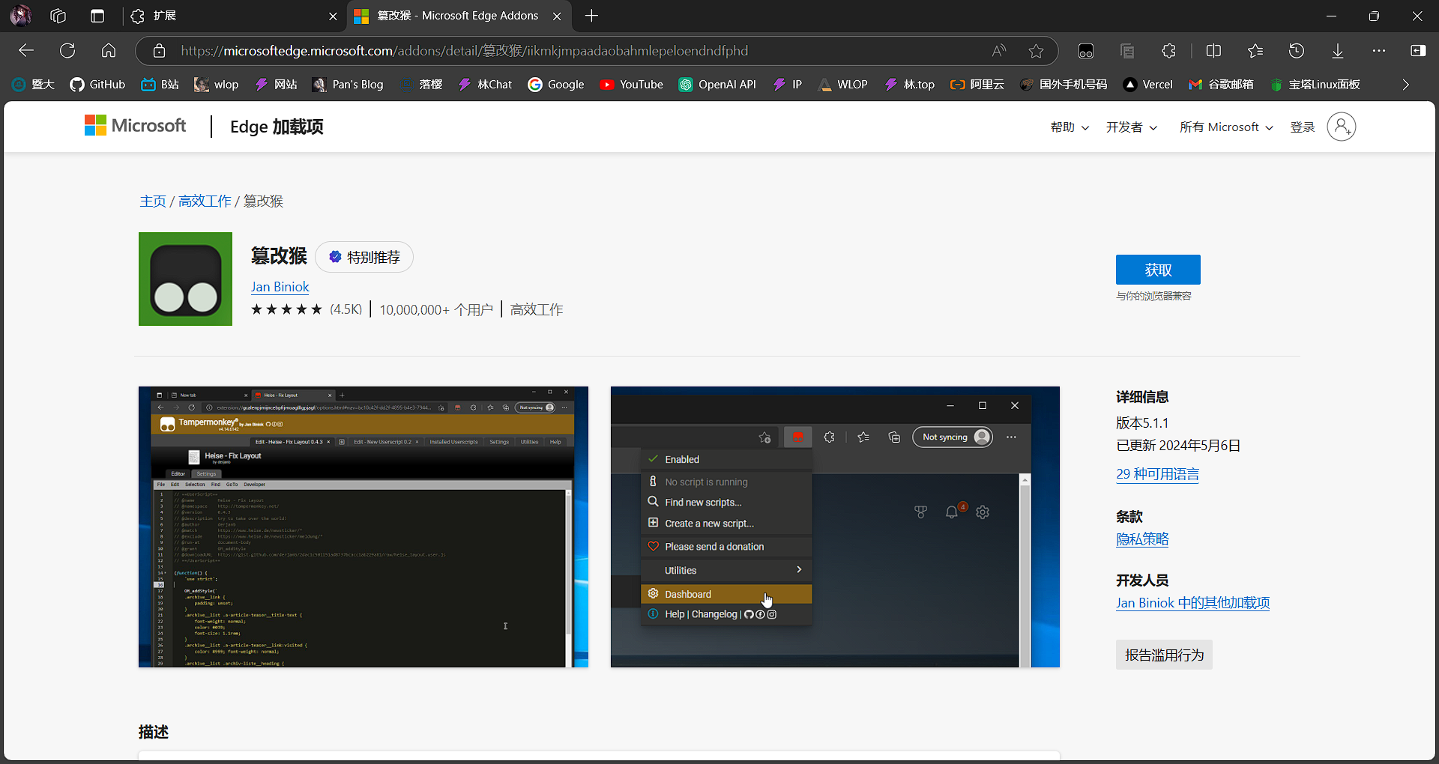Screen dimensions: 1439x764
Task: Open Jan Biniok 中的其他加载项 link
Action: tap(1192, 603)
